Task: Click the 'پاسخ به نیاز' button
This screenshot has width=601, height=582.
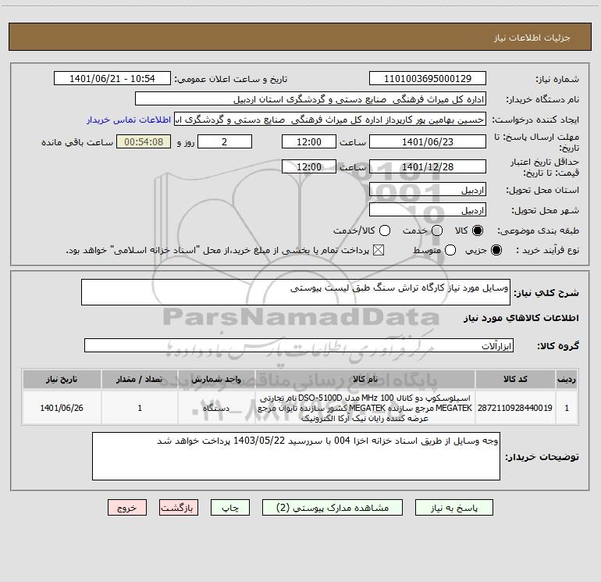Action: click(453, 508)
